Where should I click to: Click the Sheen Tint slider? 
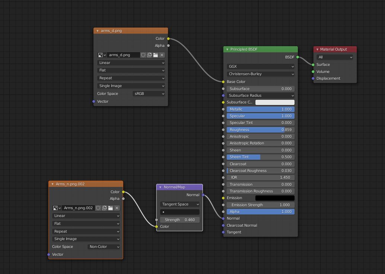tap(261, 157)
